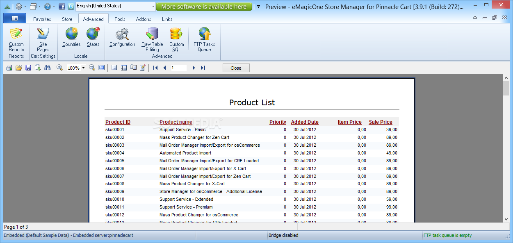Restore the inner document window
This screenshot has height=243, width=513.
(x=495, y=18)
